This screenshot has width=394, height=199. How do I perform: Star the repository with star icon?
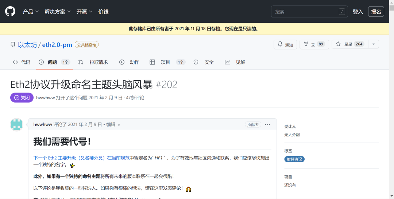point(338,44)
